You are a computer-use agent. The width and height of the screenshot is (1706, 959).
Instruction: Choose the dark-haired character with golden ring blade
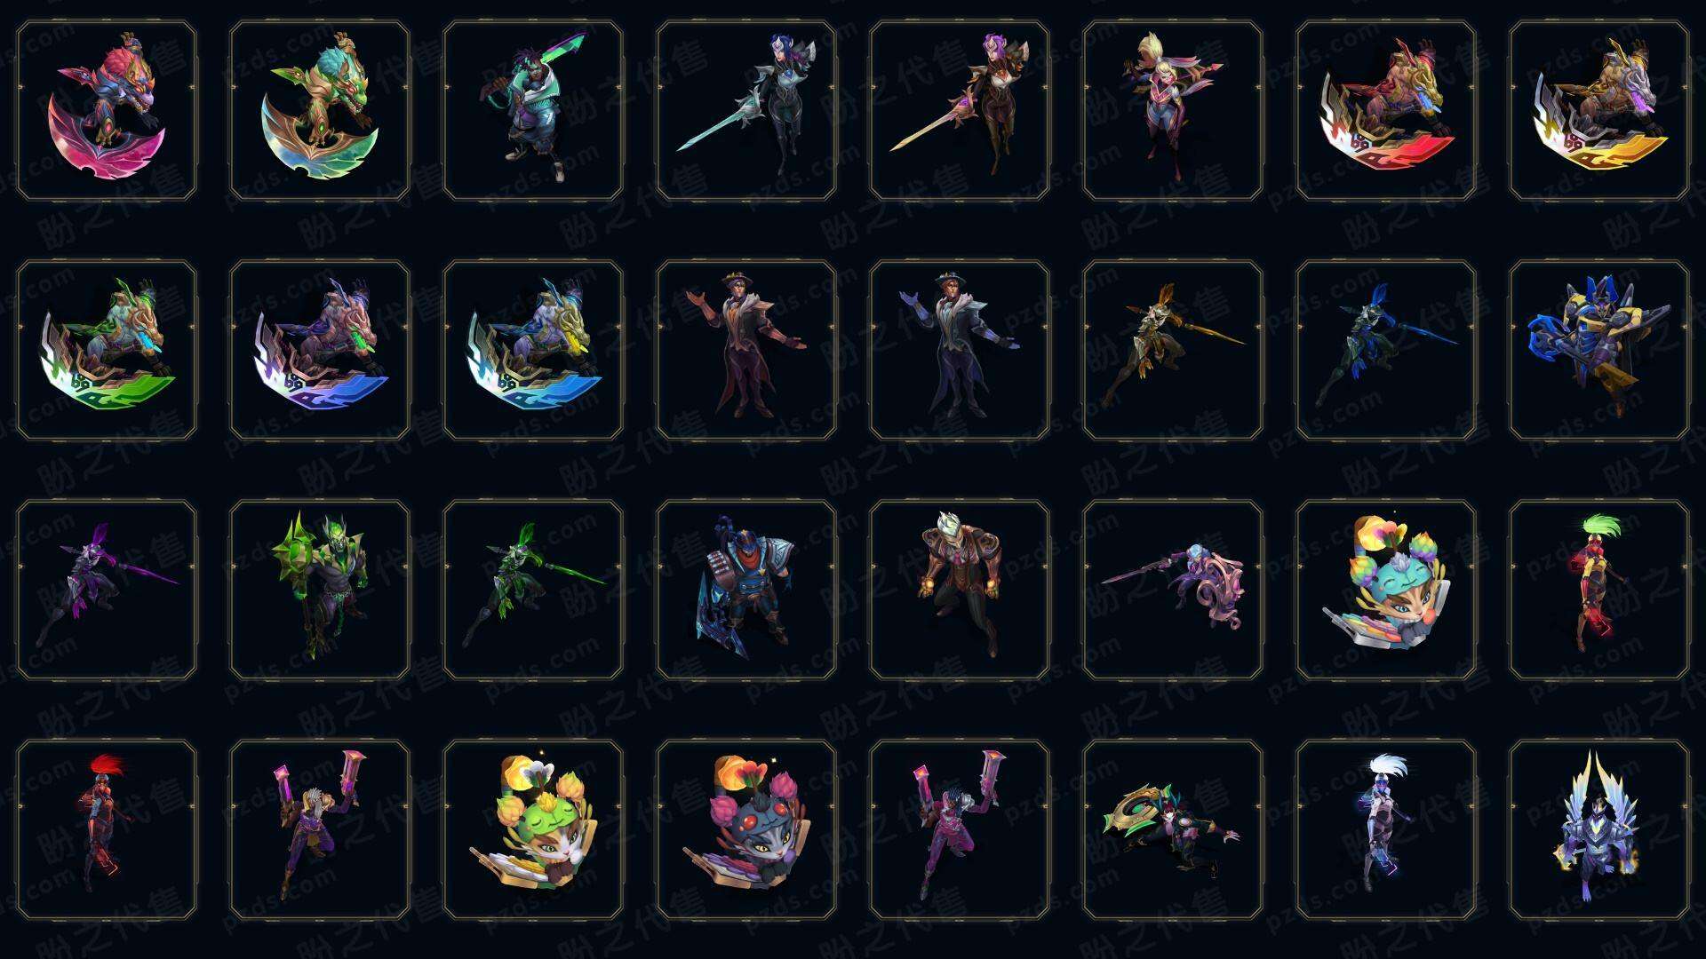1173,829
